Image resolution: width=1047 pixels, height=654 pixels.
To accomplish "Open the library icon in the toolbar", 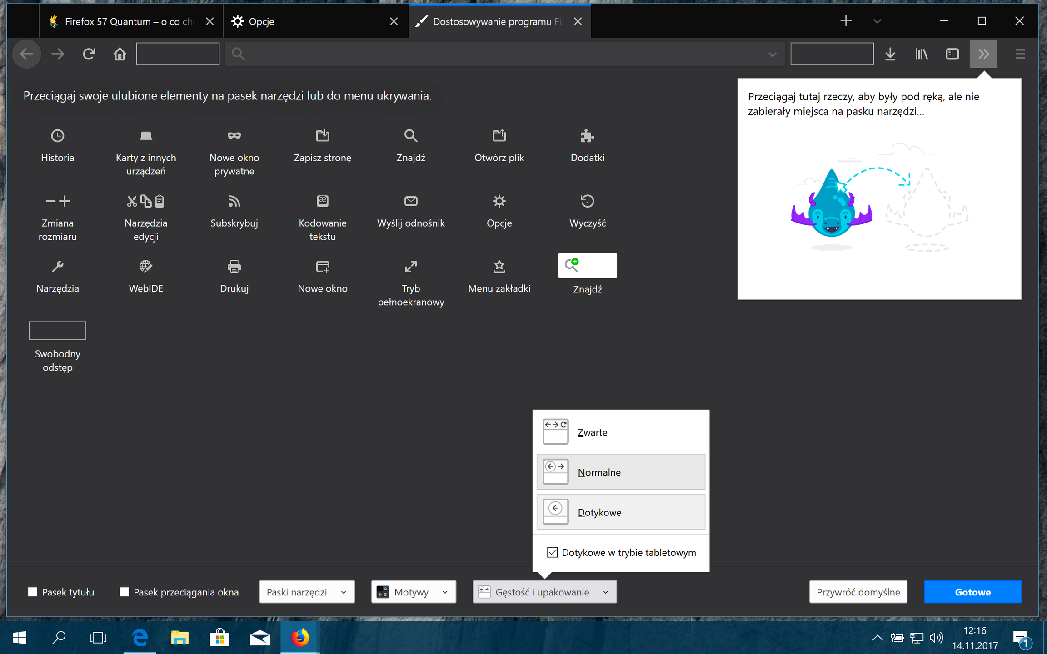I will (921, 54).
